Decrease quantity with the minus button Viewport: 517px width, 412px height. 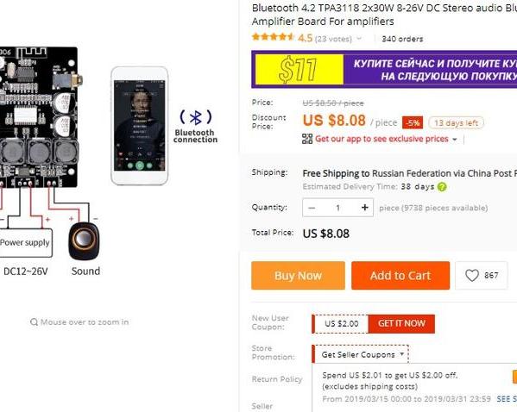312,208
